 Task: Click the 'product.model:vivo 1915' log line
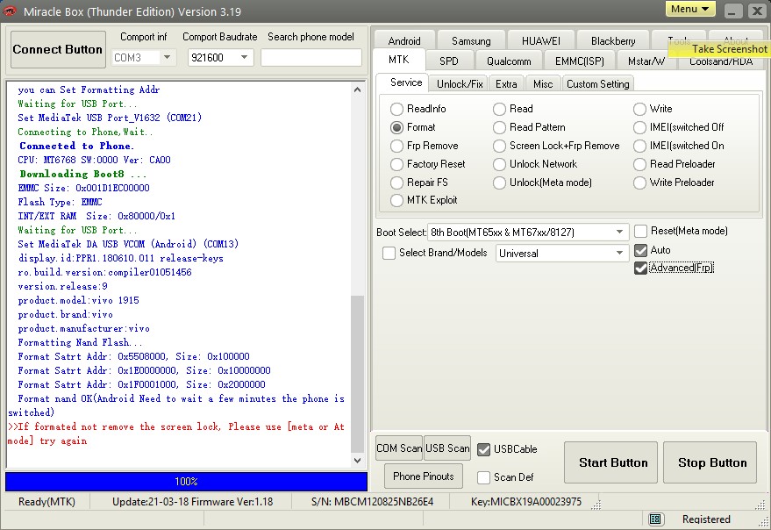tap(79, 300)
